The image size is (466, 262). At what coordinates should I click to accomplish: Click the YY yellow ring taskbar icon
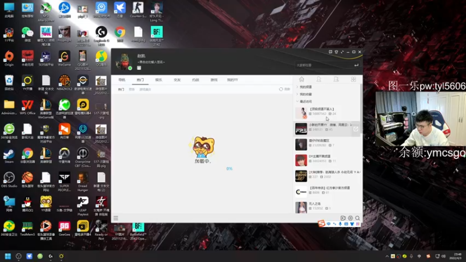pos(61,256)
